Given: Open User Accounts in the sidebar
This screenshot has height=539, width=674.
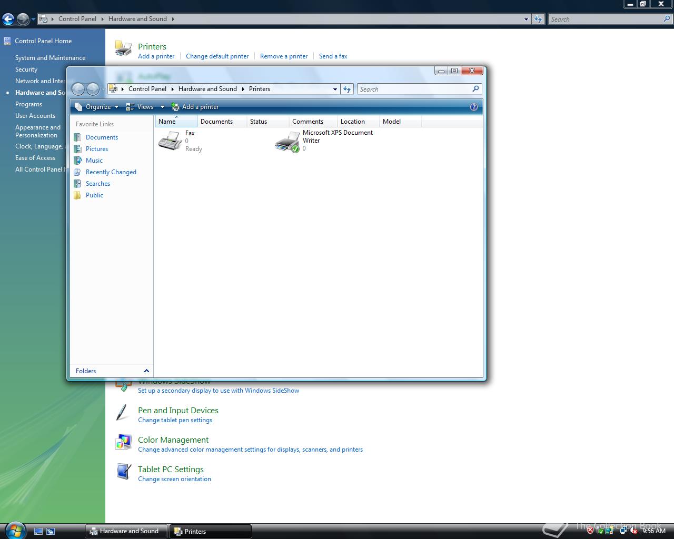Looking at the screenshot, I should (x=35, y=116).
